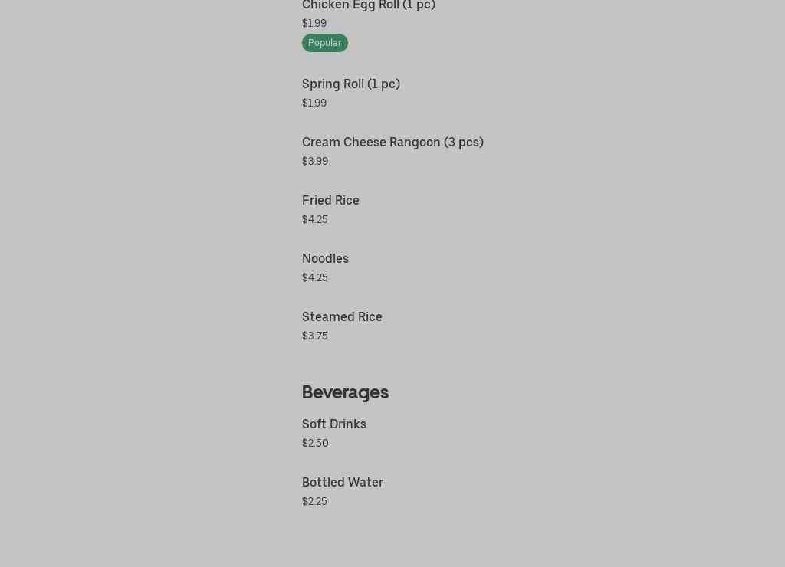This screenshot has height=567, width=785.
Task: Click the $1.99 price under Spring Roll
Action: (x=314, y=103)
